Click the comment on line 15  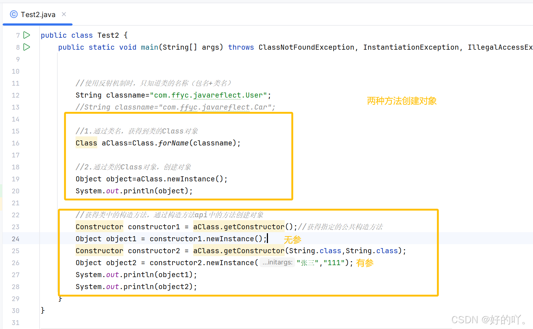pyautogui.click(x=137, y=131)
